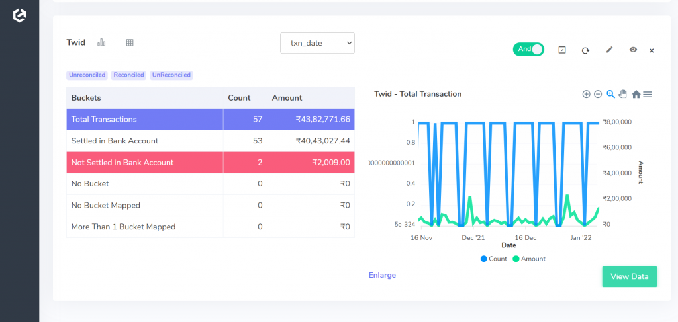The image size is (678, 322).
Task: Select the Reconciled filter tag
Action: coord(128,75)
